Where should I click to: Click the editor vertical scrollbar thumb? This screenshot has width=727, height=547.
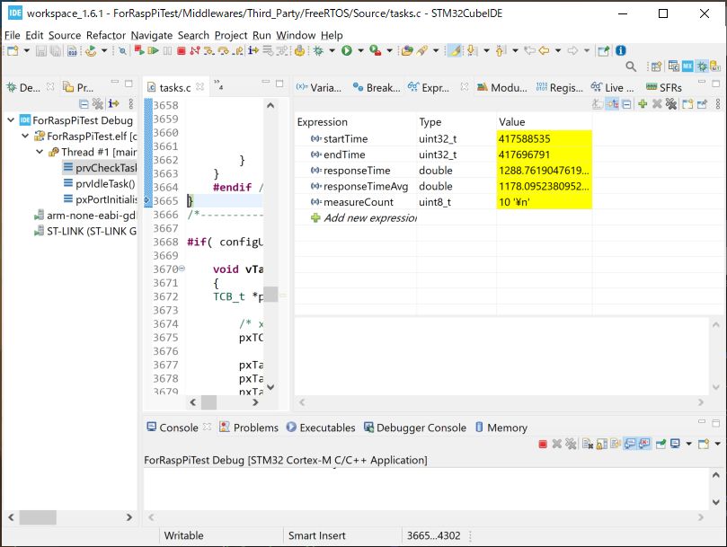pyautogui.click(x=270, y=295)
